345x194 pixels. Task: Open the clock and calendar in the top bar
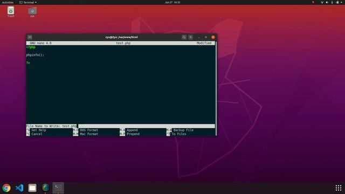tap(172, 2)
